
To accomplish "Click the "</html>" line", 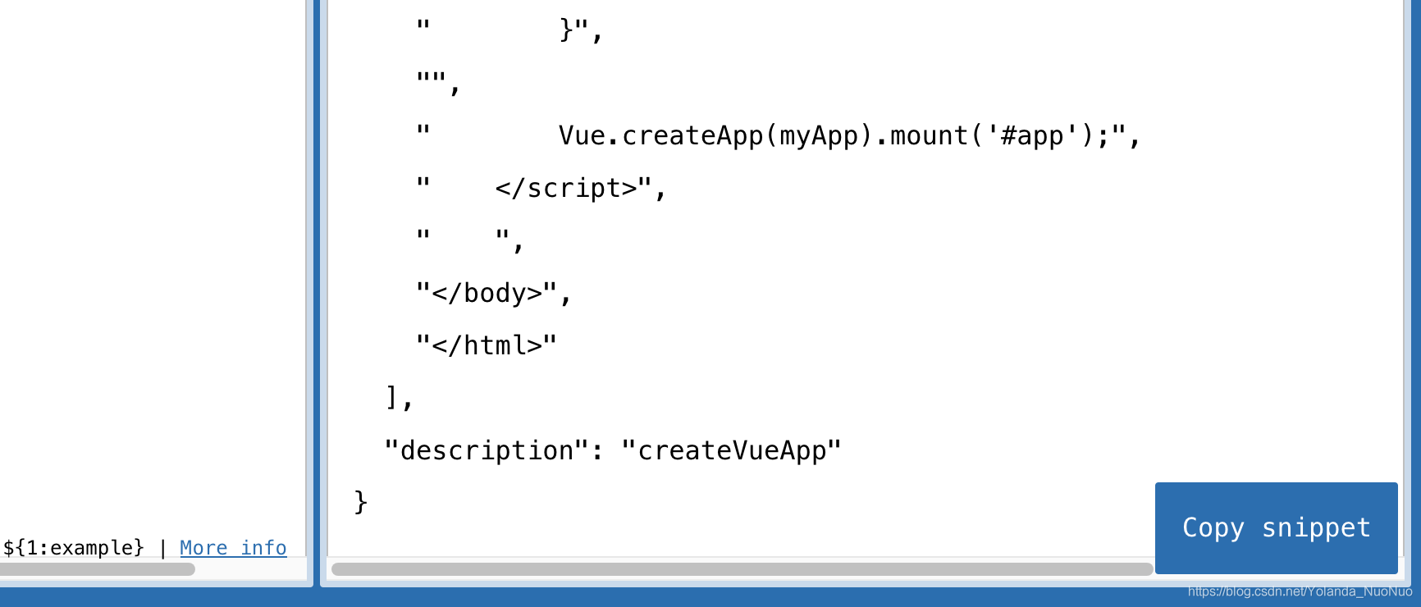I will pos(487,345).
